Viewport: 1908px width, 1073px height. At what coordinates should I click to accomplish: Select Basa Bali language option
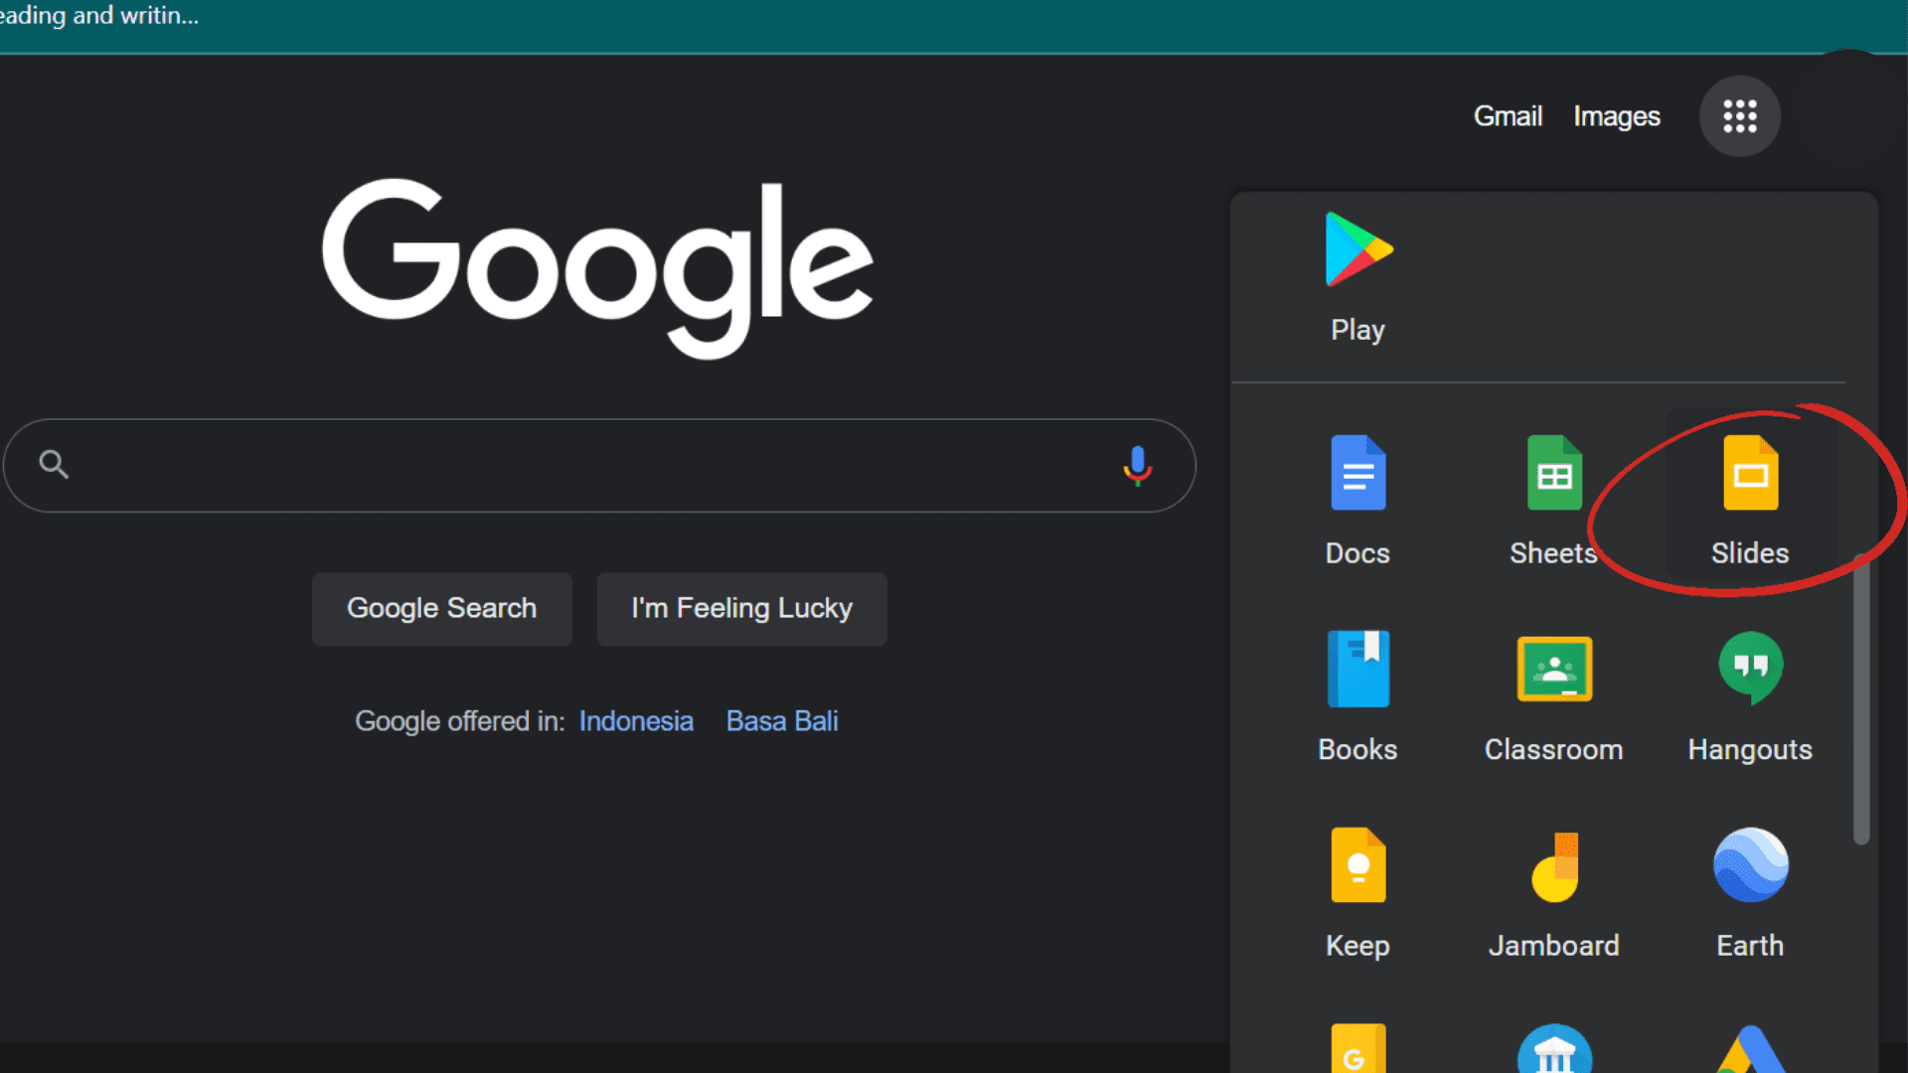pyautogui.click(x=781, y=720)
